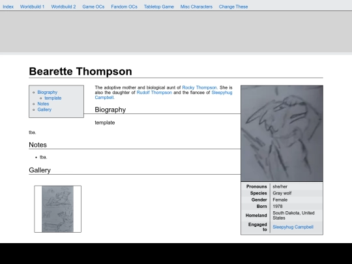Open the wolf sketch infobox image
This screenshot has width=352, height=264.
pos(282,134)
